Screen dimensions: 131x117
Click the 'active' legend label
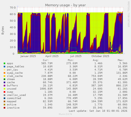(12, 105)
